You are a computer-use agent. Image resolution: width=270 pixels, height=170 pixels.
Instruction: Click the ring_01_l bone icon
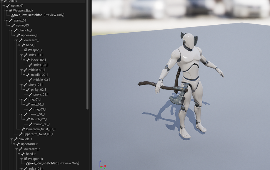pos(26,100)
